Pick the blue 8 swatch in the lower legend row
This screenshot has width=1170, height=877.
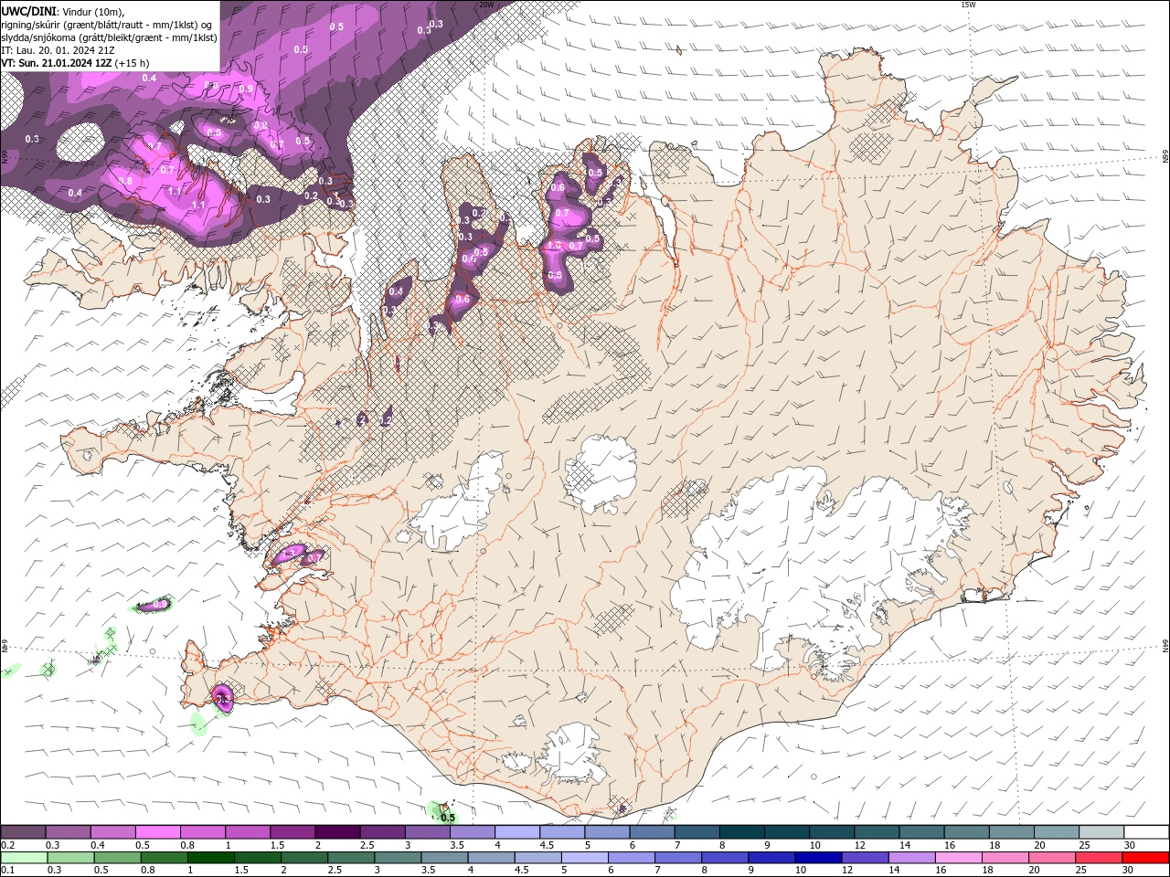[725, 858]
